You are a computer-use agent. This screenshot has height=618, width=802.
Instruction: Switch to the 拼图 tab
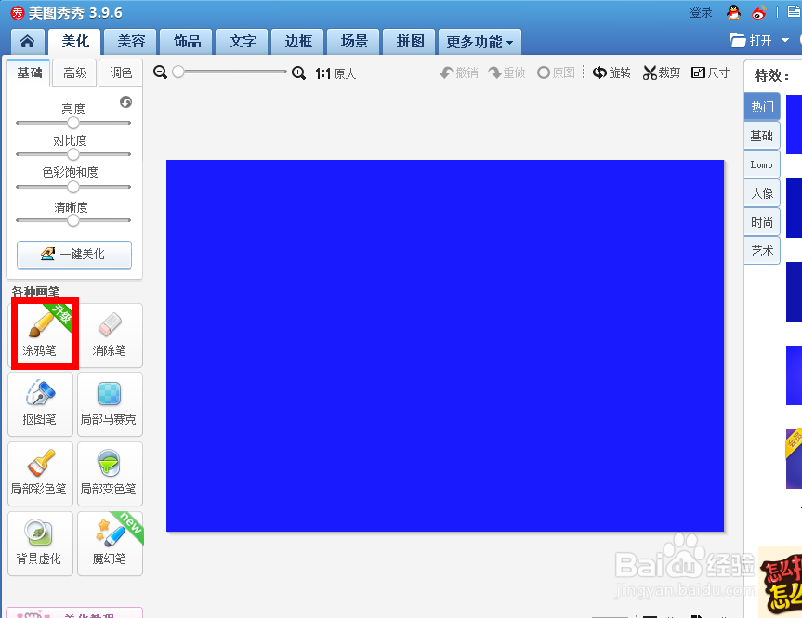(x=410, y=42)
